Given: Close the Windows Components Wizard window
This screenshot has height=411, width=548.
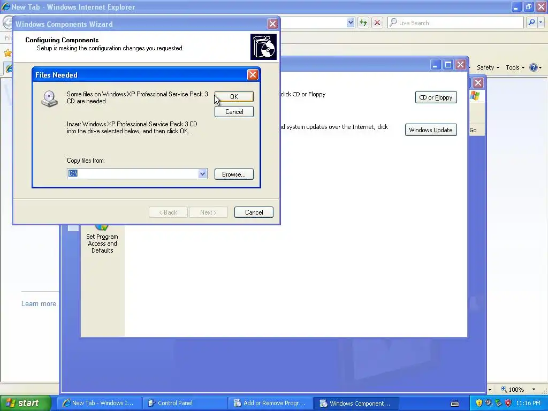Looking at the screenshot, I should click(272, 24).
